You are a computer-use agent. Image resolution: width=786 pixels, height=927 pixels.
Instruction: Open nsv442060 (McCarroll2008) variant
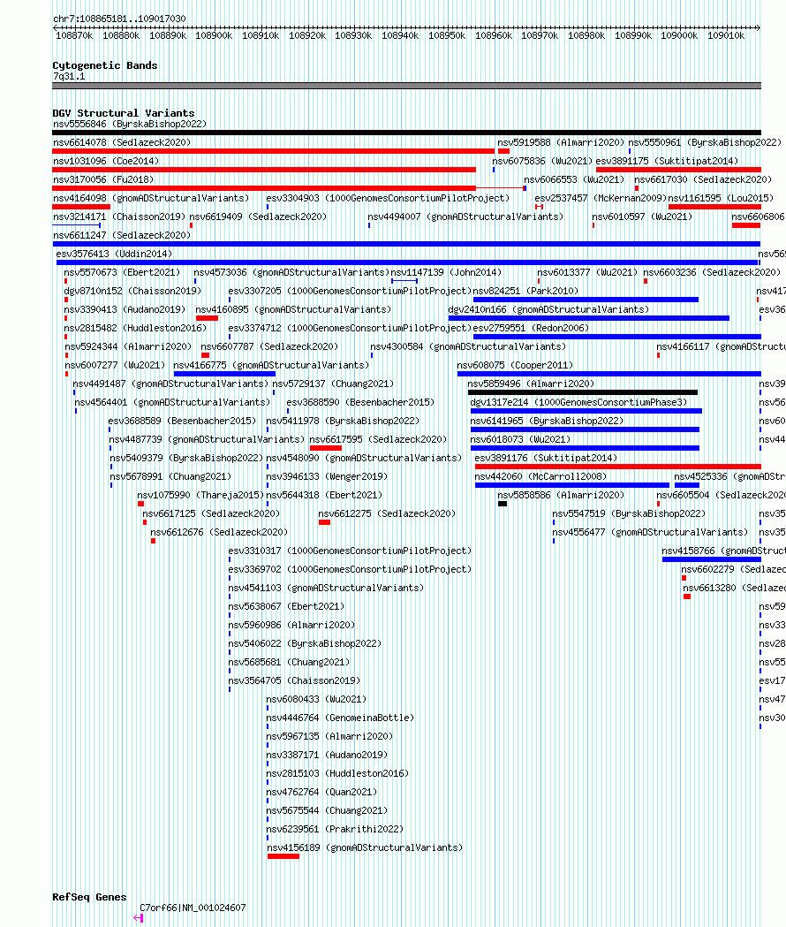point(540,476)
